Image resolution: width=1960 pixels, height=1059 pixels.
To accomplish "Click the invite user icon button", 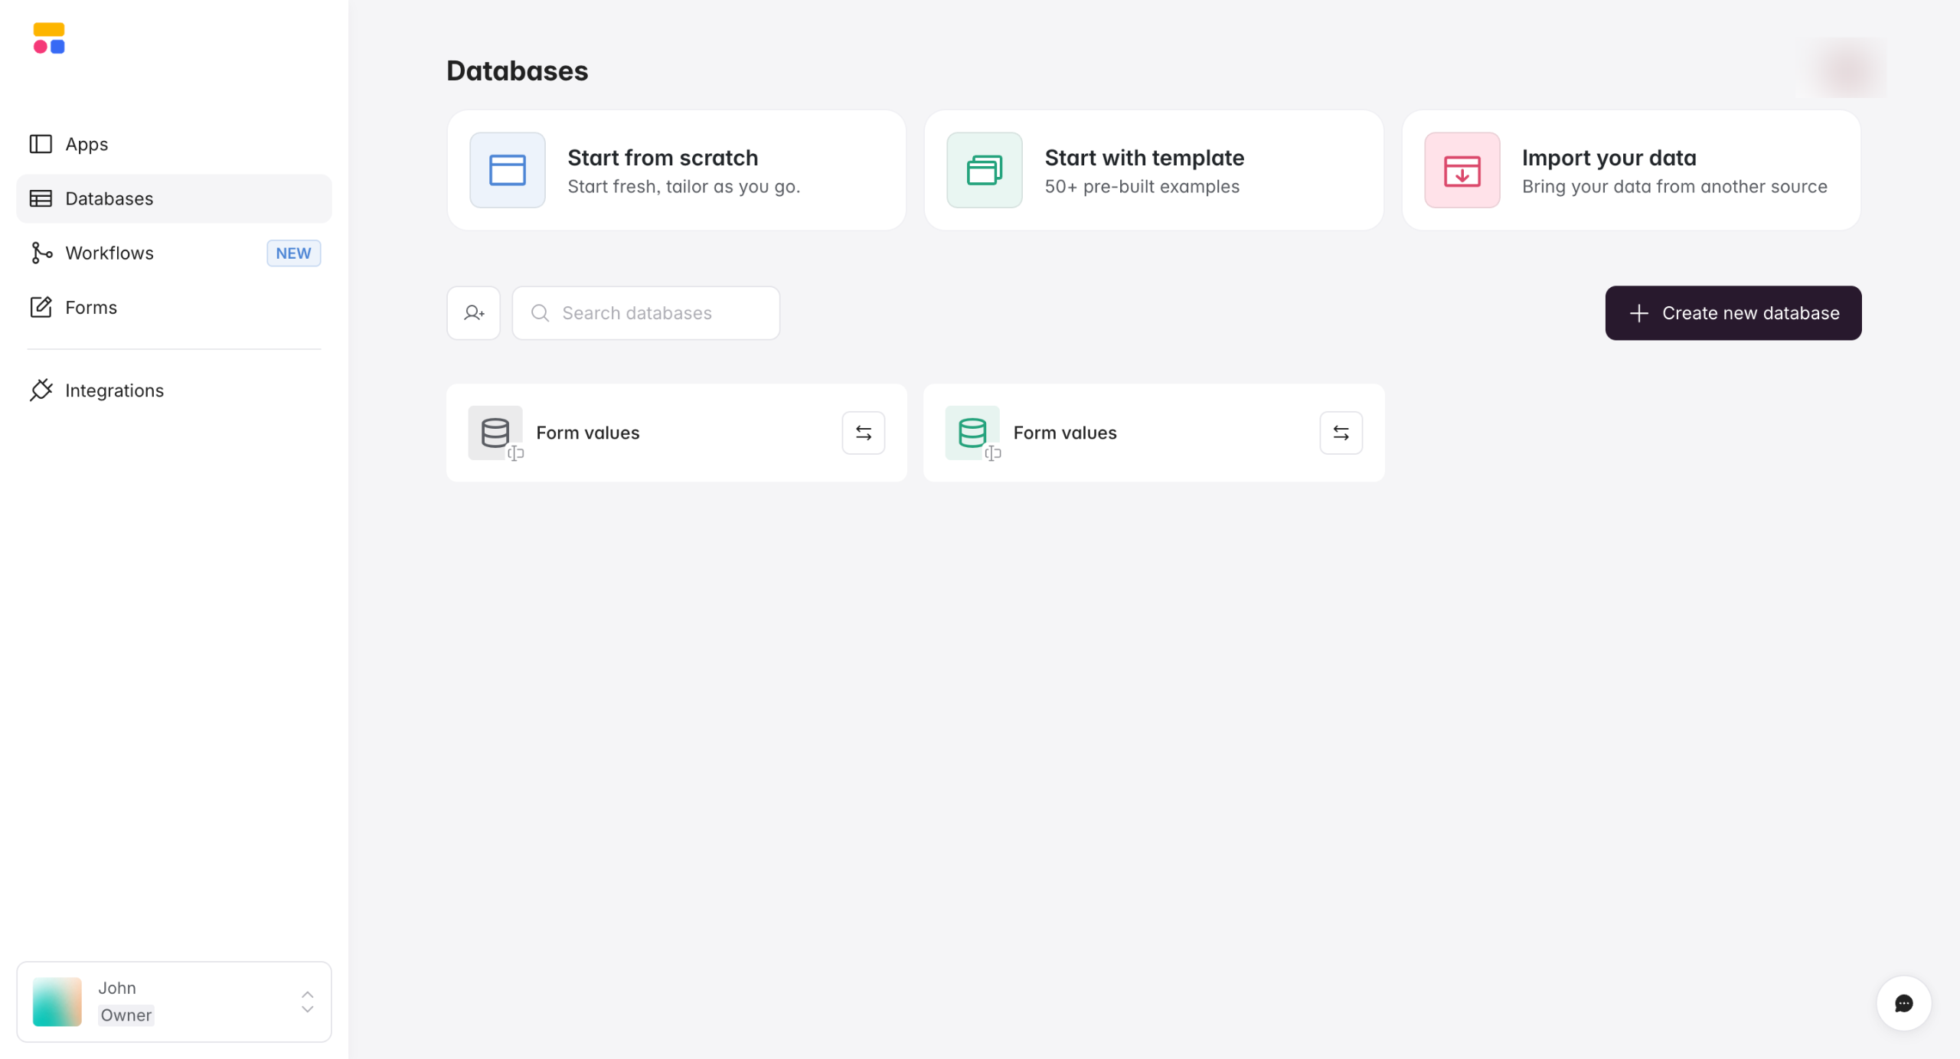I will point(473,313).
